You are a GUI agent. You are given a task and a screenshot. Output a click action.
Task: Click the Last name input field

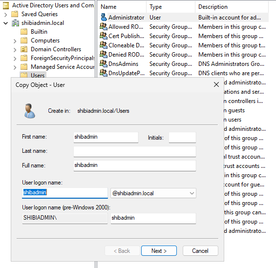(135, 151)
